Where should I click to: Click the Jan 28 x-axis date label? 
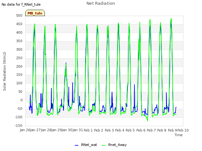pyautogui.click(x=46, y=130)
